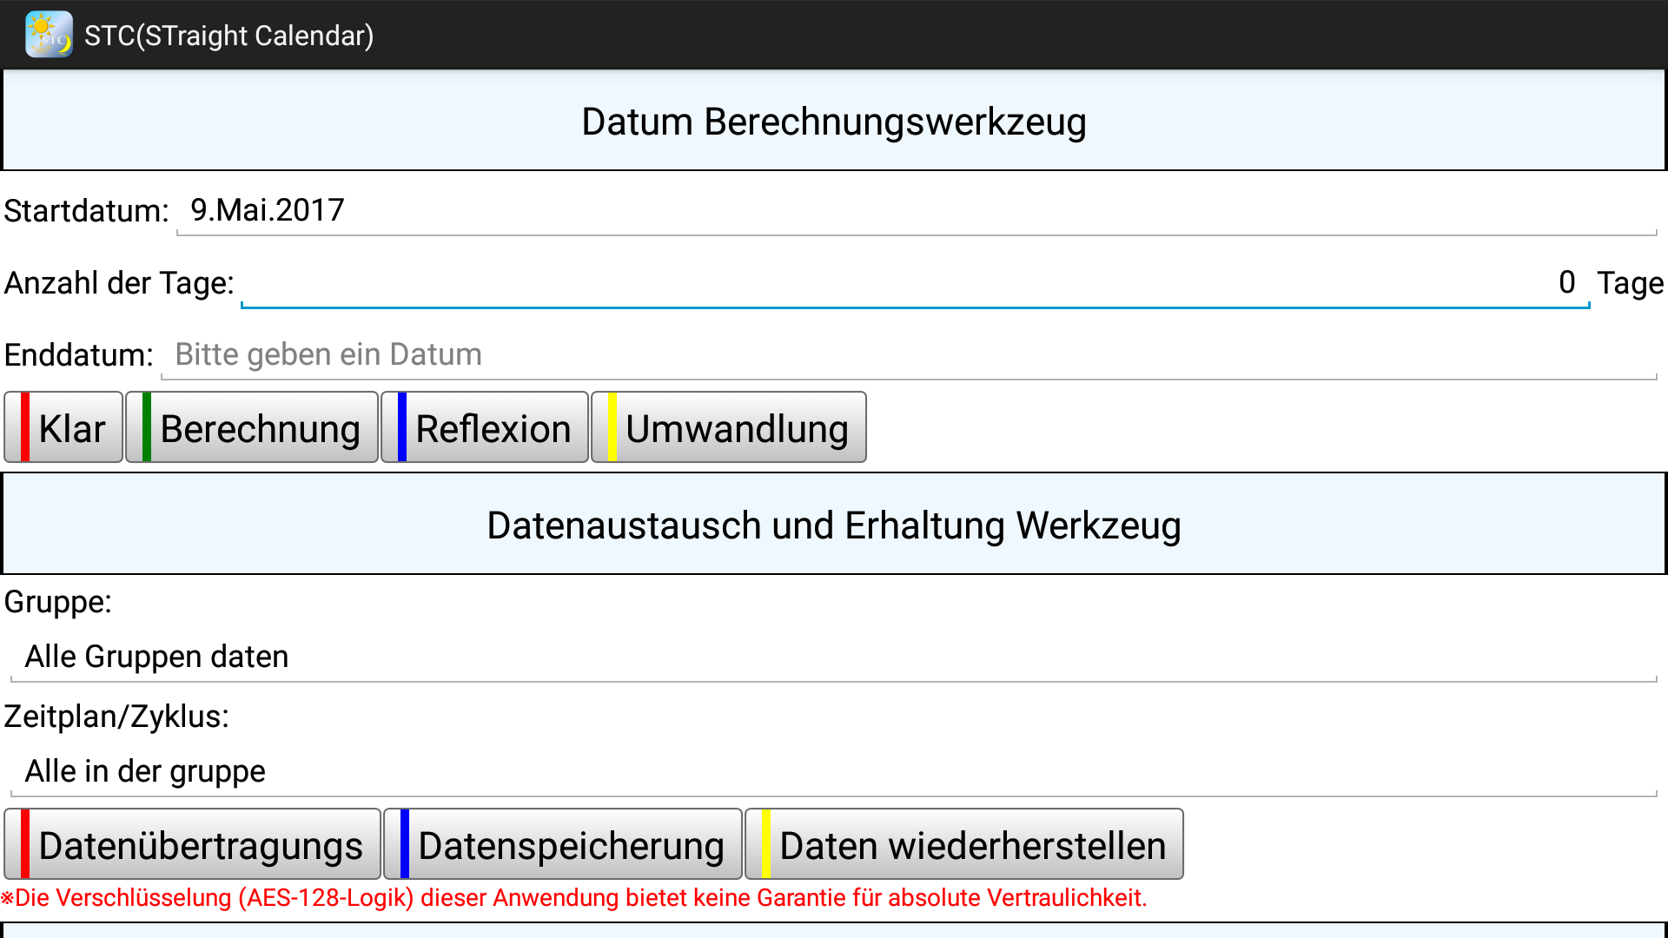Click the Datum Berechnungswerkzeug section header
1668x938 pixels.
click(833, 122)
